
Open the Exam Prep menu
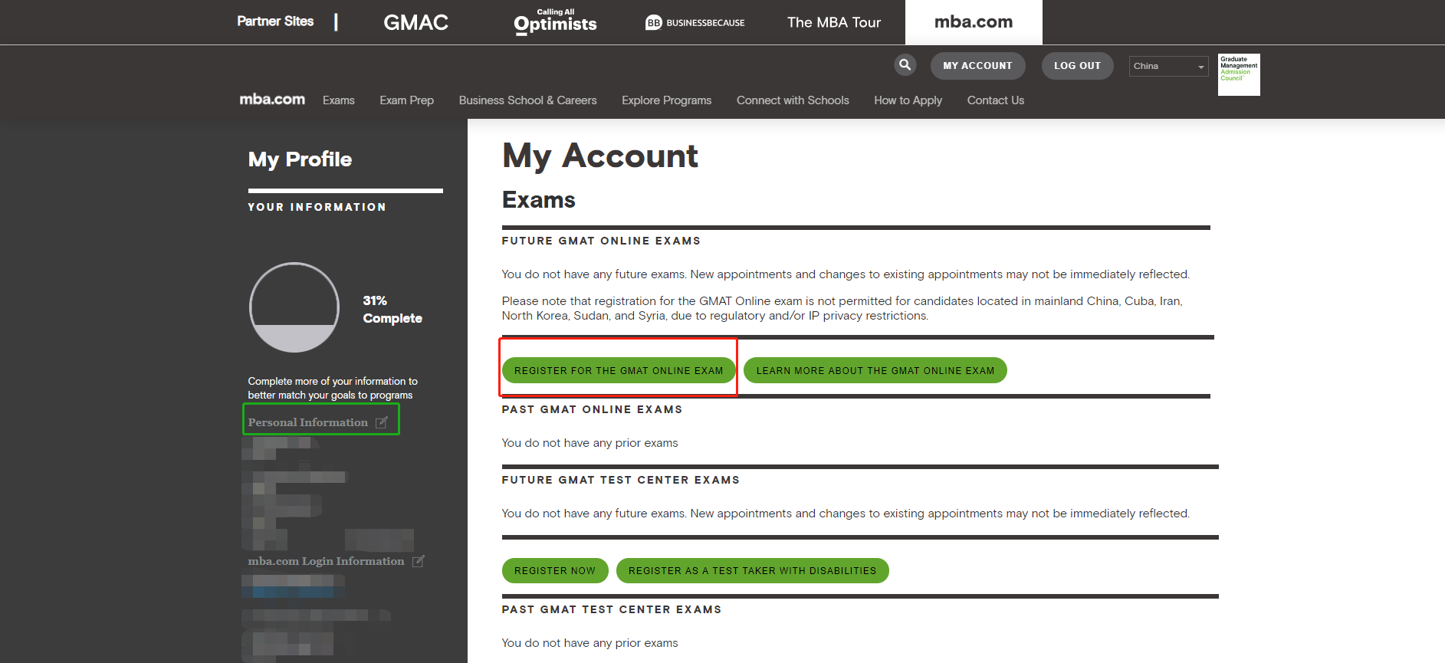coord(406,100)
